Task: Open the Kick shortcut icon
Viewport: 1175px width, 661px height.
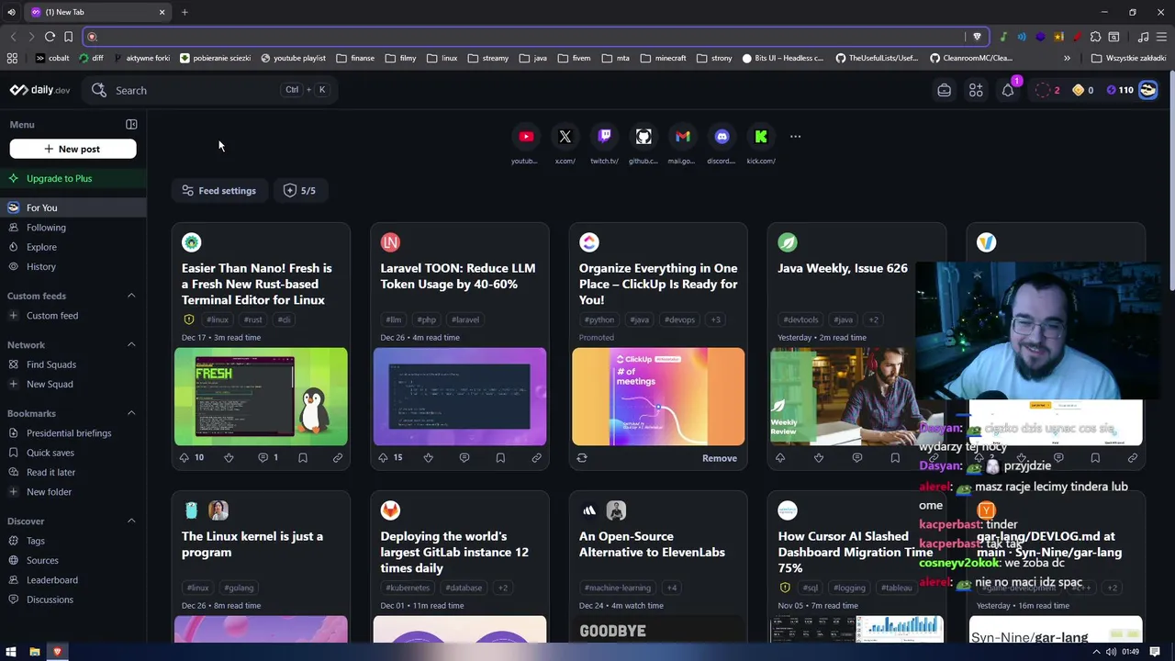Action: pyautogui.click(x=761, y=137)
